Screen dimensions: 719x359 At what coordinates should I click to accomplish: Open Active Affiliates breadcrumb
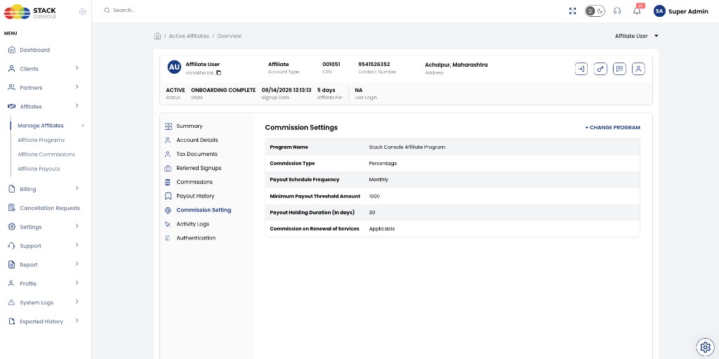click(x=189, y=36)
